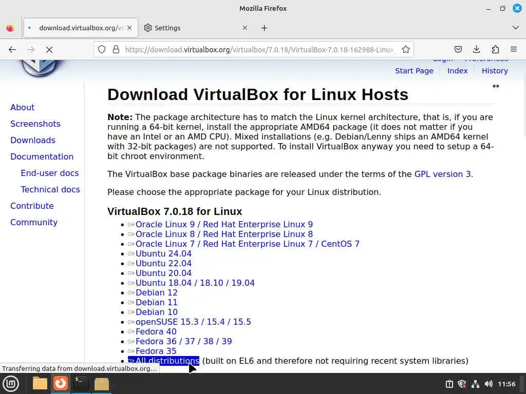Image resolution: width=526 pixels, height=394 pixels.
Task: Open About in the sidebar
Action: pyautogui.click(x=23, y=107)
